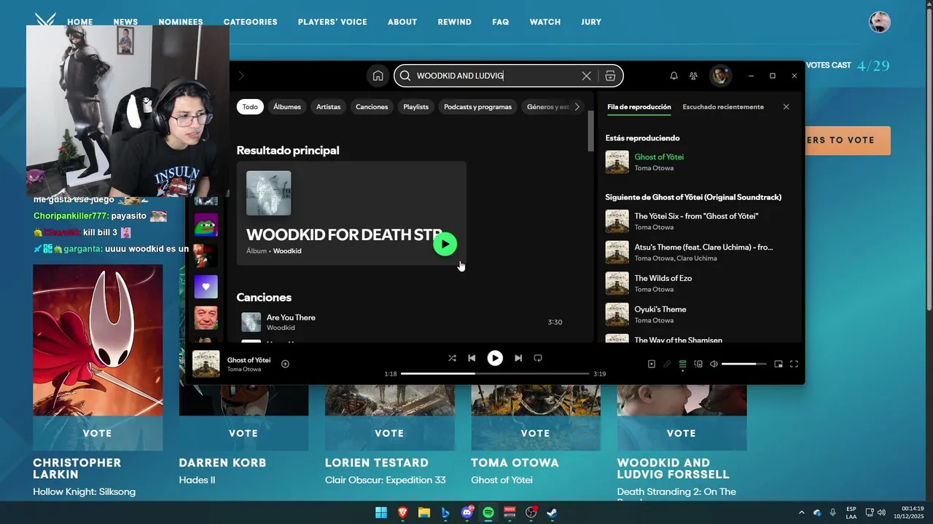Viewport: 933px width, 524px height.
Task: Clear the Spotify search text with X
Action: (x=586, y=76)
